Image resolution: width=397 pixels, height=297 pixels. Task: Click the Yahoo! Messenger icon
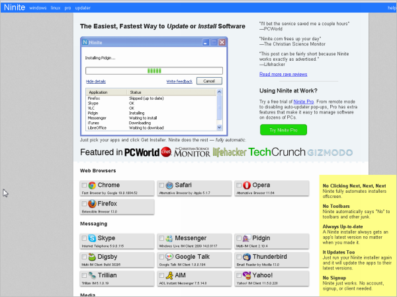click(247, 275)
